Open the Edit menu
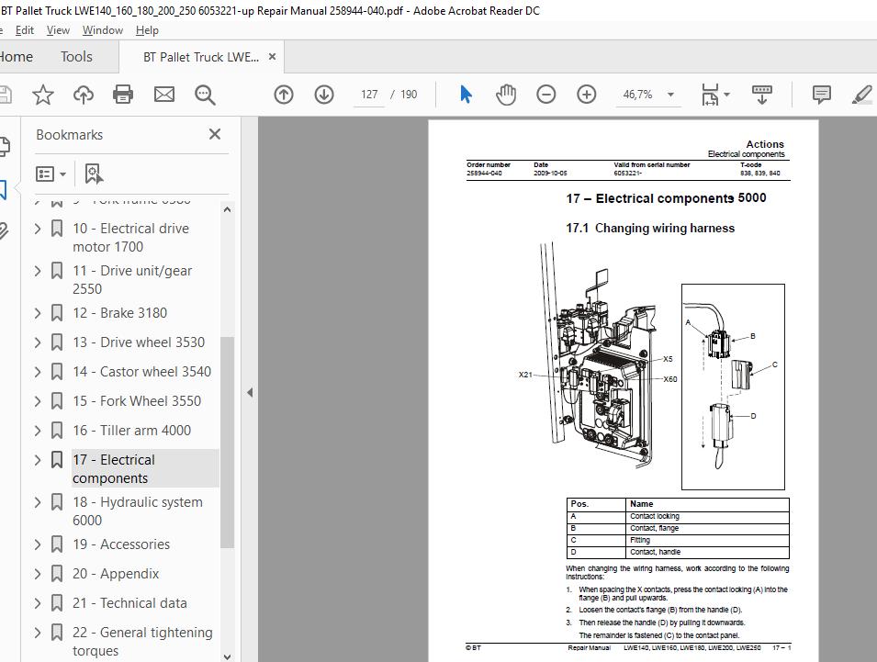The image size is (877, 662). (x=25, y=30)
